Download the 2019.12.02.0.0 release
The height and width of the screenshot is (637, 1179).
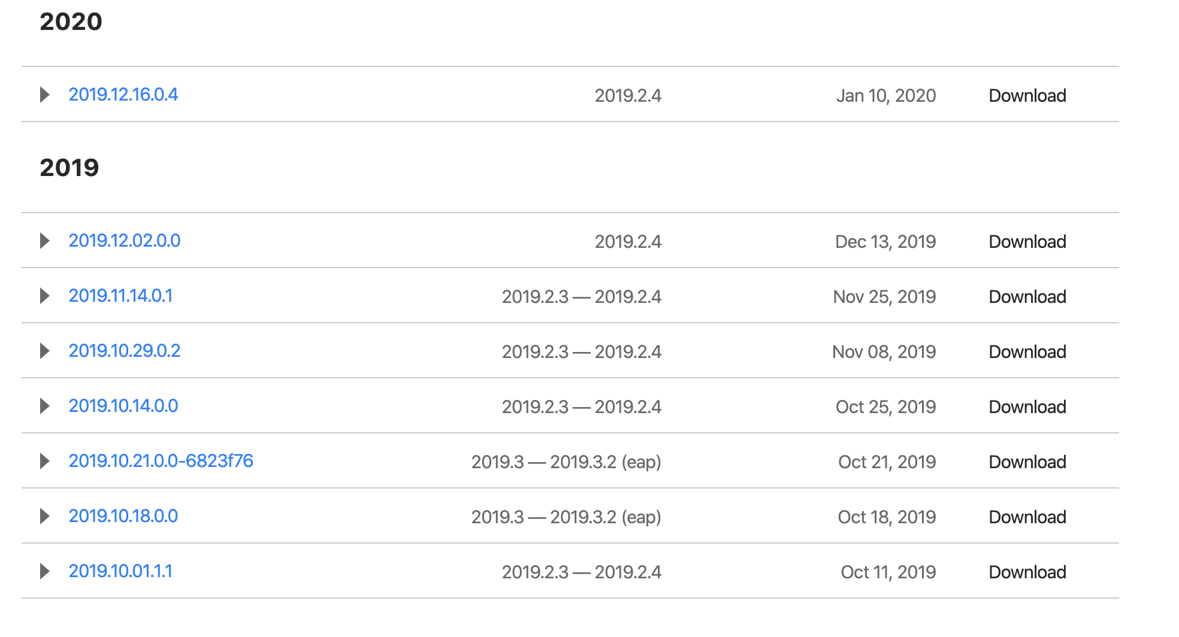tap(1027, 241)
